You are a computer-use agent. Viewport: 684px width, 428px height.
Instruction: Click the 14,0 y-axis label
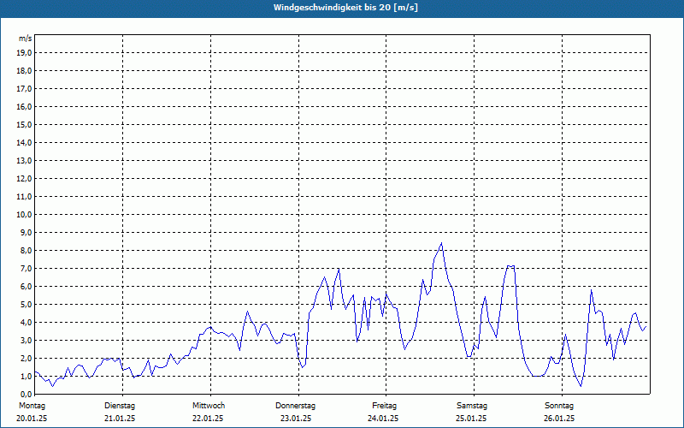click(24, 142)
